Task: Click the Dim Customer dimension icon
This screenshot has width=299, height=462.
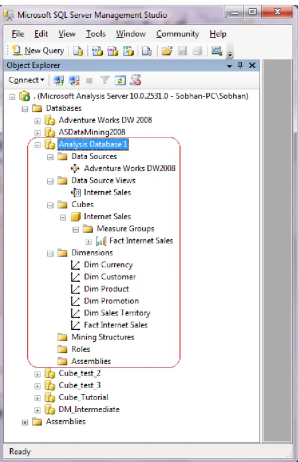Action: [75, 277]
